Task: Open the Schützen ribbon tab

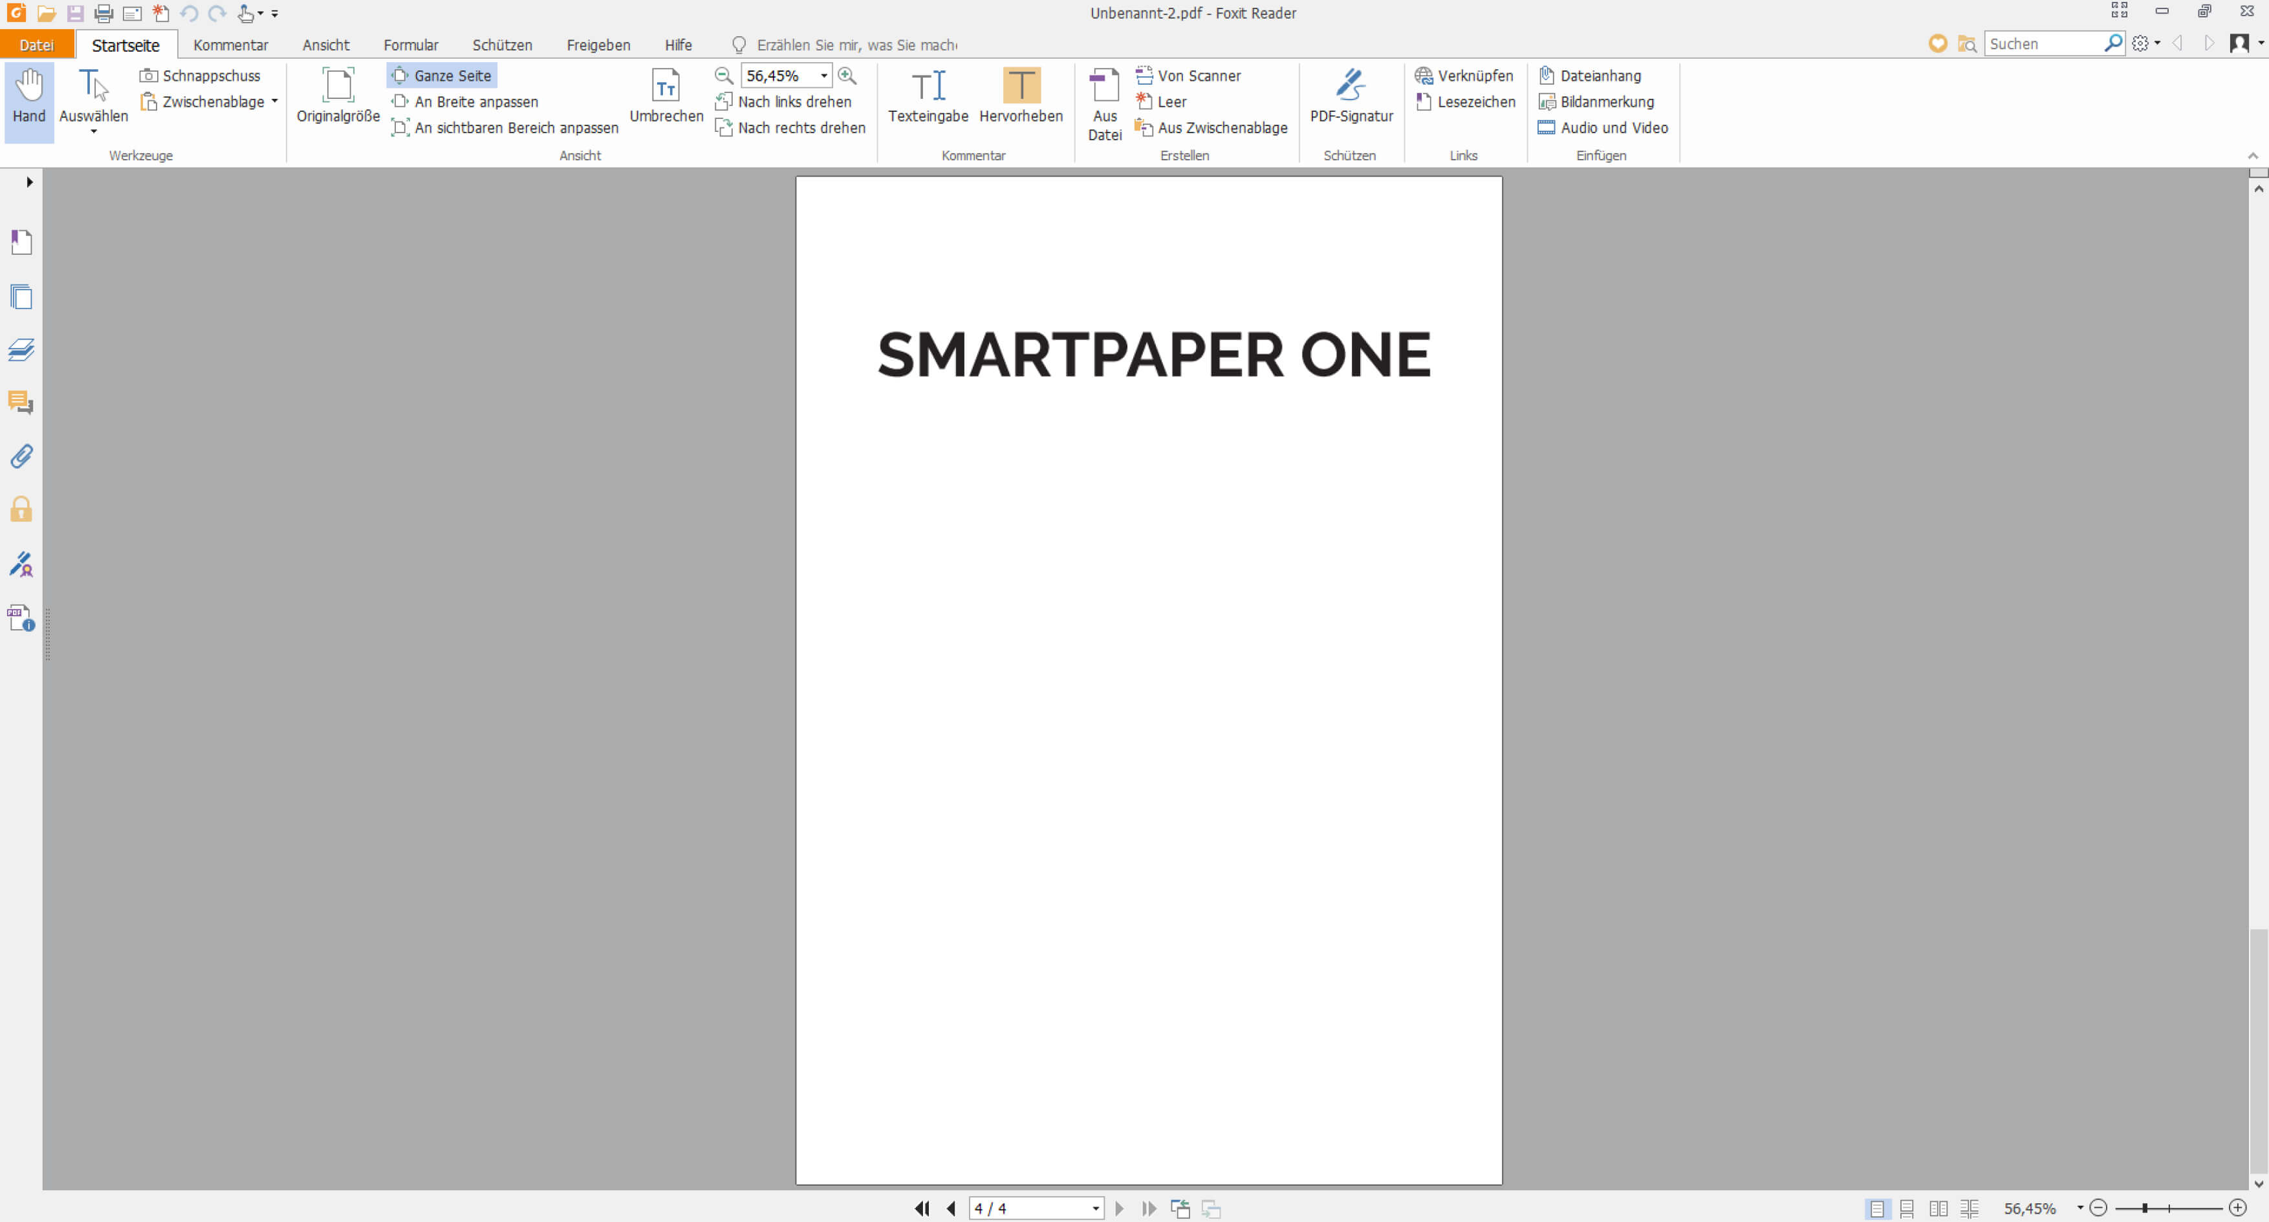Action: [502, 45]
